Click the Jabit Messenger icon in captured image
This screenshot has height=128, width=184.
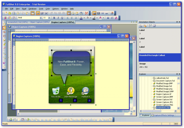[71, 91]
